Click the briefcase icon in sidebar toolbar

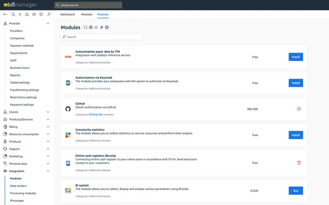click(x=27, y=14)
